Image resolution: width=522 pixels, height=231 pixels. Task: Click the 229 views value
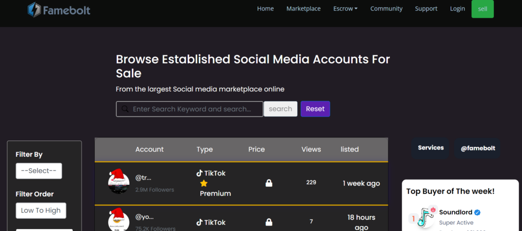click(x=311, y=183)
